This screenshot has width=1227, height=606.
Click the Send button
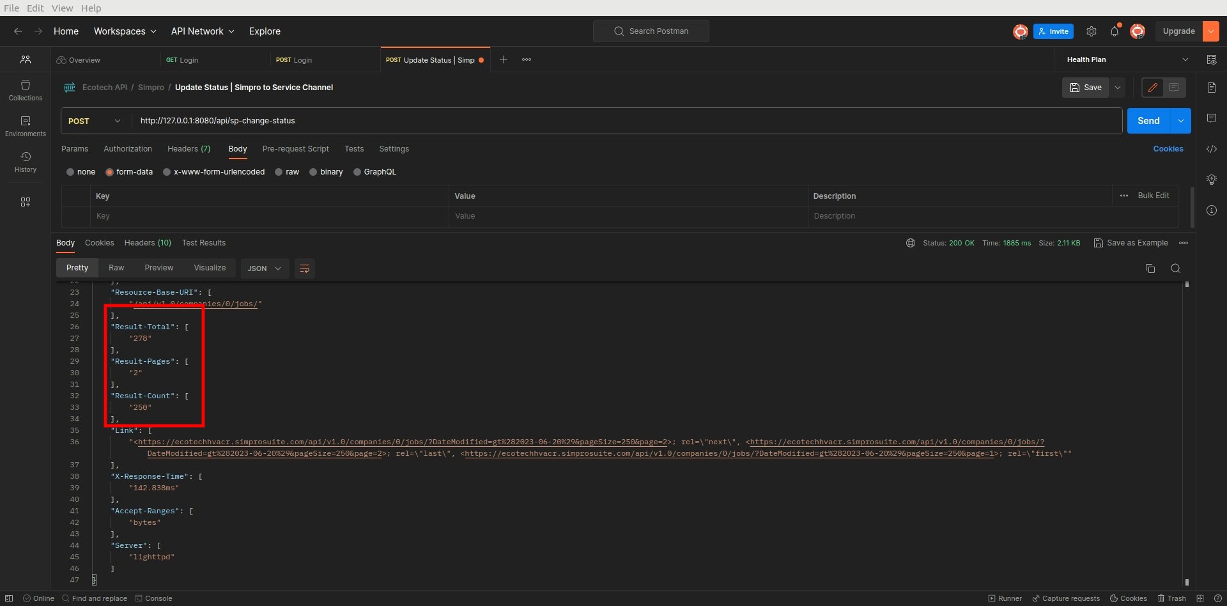[1148, 121]
